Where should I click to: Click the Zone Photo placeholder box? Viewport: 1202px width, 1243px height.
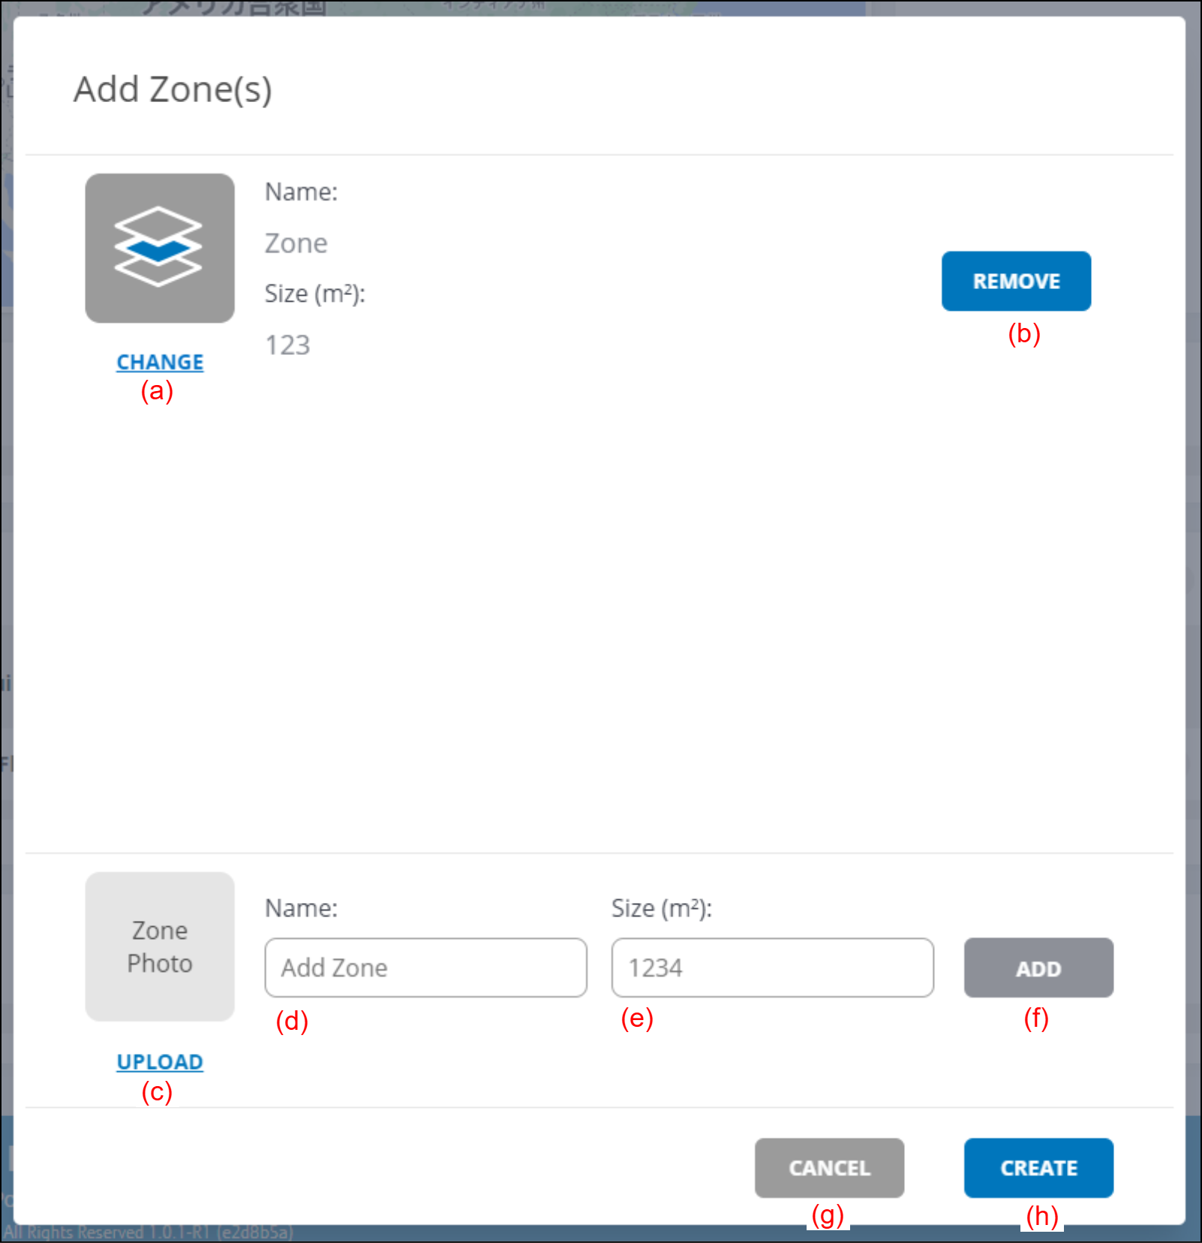pyautogui.click(x=159, y=946)
